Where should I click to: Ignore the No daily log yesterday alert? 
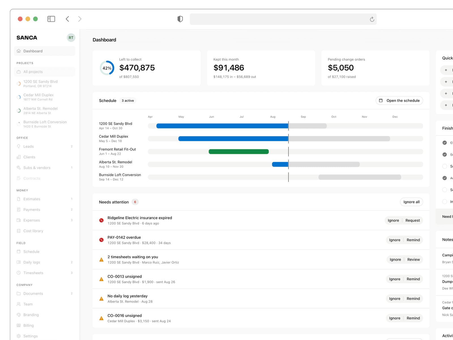(x=395, y=299)
